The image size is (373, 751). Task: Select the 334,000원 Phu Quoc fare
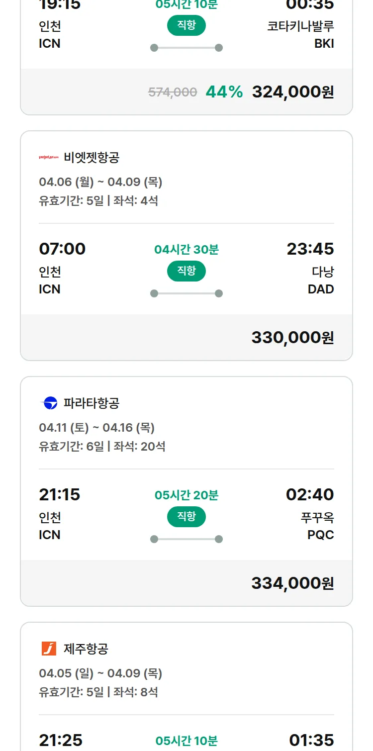[x=292, y=583]
